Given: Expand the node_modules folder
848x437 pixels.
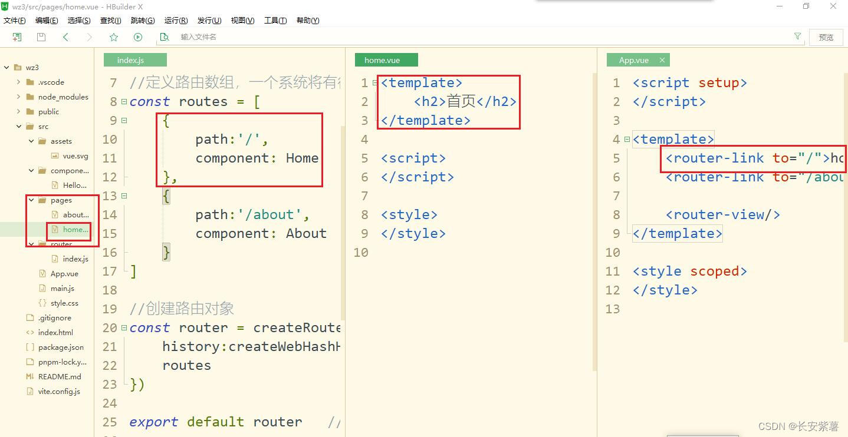Looking at the screenshot, I should coord(18,97).
